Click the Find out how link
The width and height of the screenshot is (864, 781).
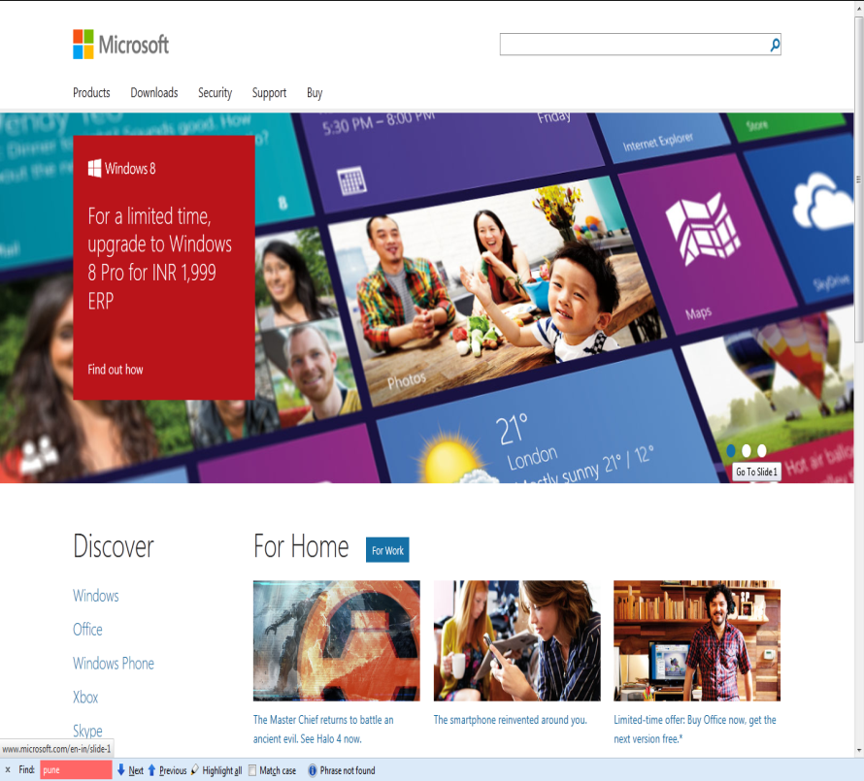(116, 370)
